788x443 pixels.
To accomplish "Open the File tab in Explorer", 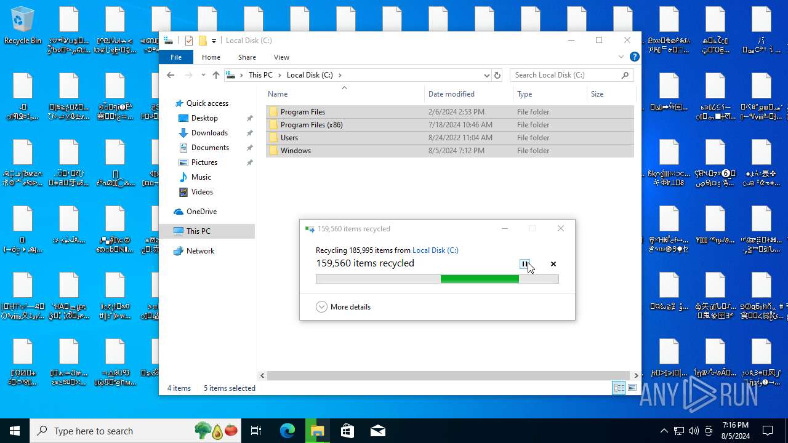I will click(176, 57).
